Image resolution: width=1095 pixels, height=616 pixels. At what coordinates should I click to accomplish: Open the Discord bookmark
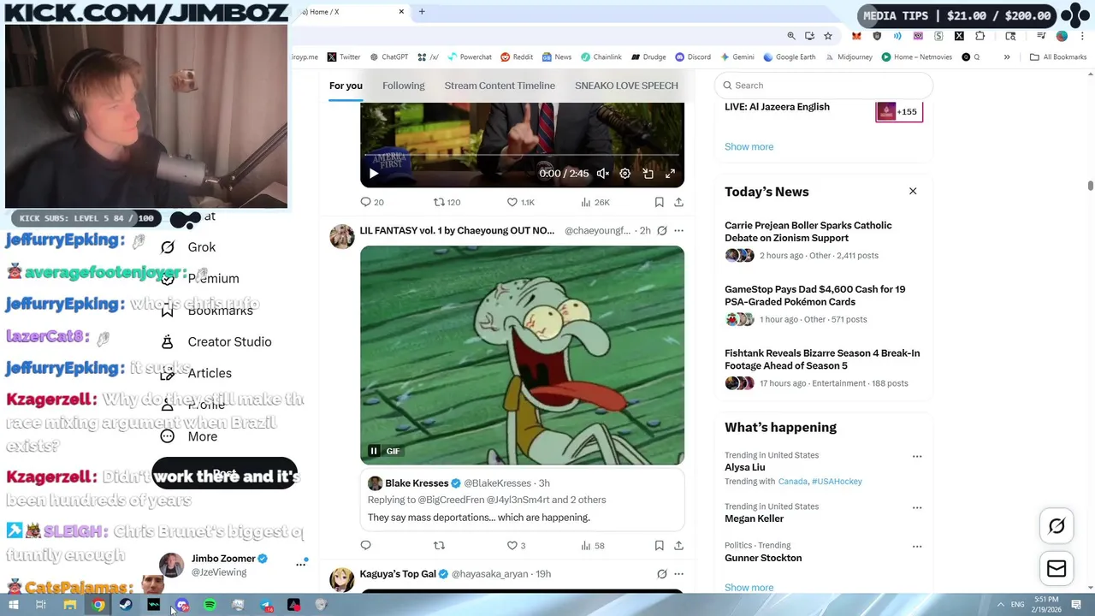click(693, 57)
